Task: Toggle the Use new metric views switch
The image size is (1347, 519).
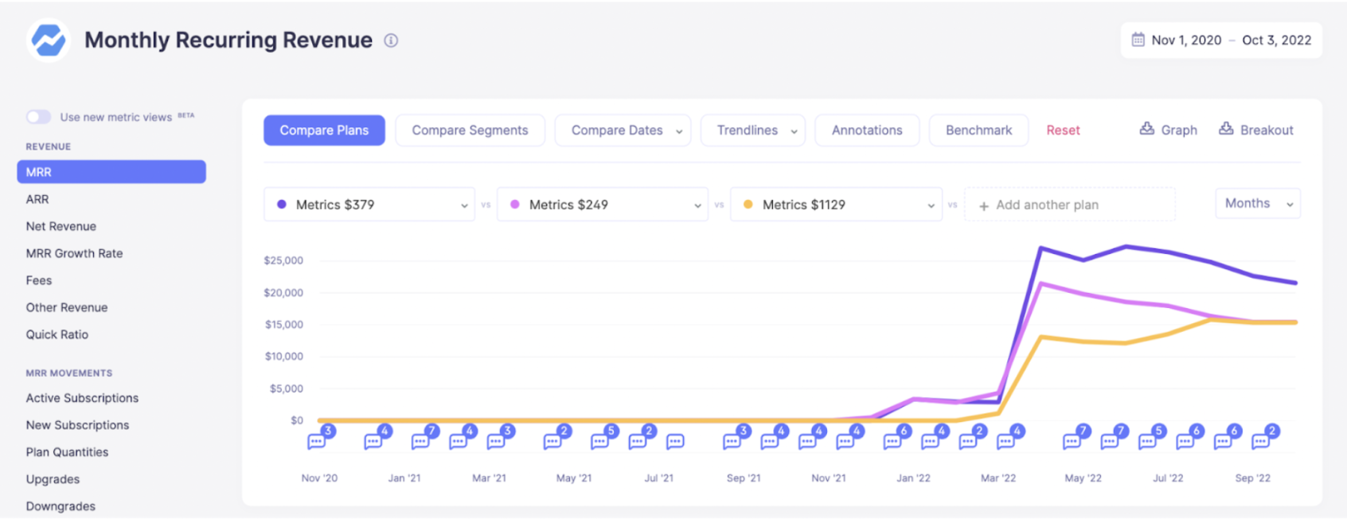Action: tap(38, 117)
